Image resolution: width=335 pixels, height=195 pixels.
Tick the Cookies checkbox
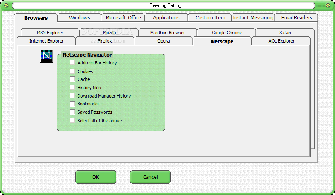(x=72, y=71)
